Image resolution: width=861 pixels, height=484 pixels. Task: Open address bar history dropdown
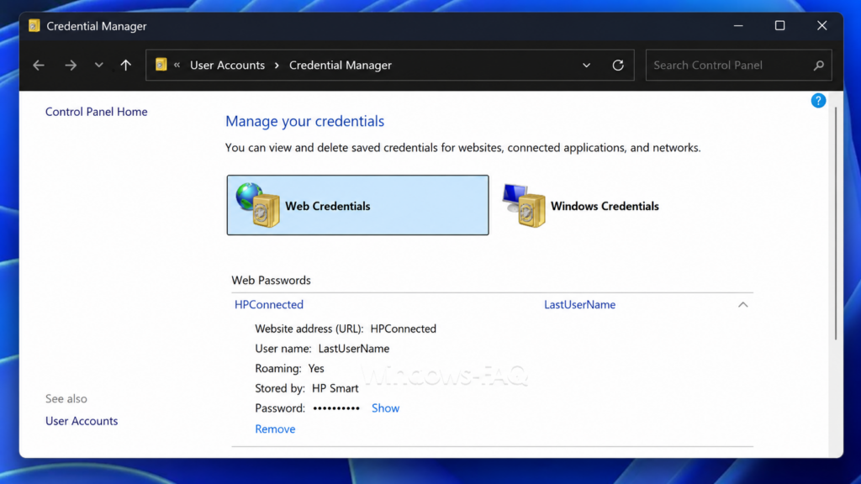click(586, 66)
